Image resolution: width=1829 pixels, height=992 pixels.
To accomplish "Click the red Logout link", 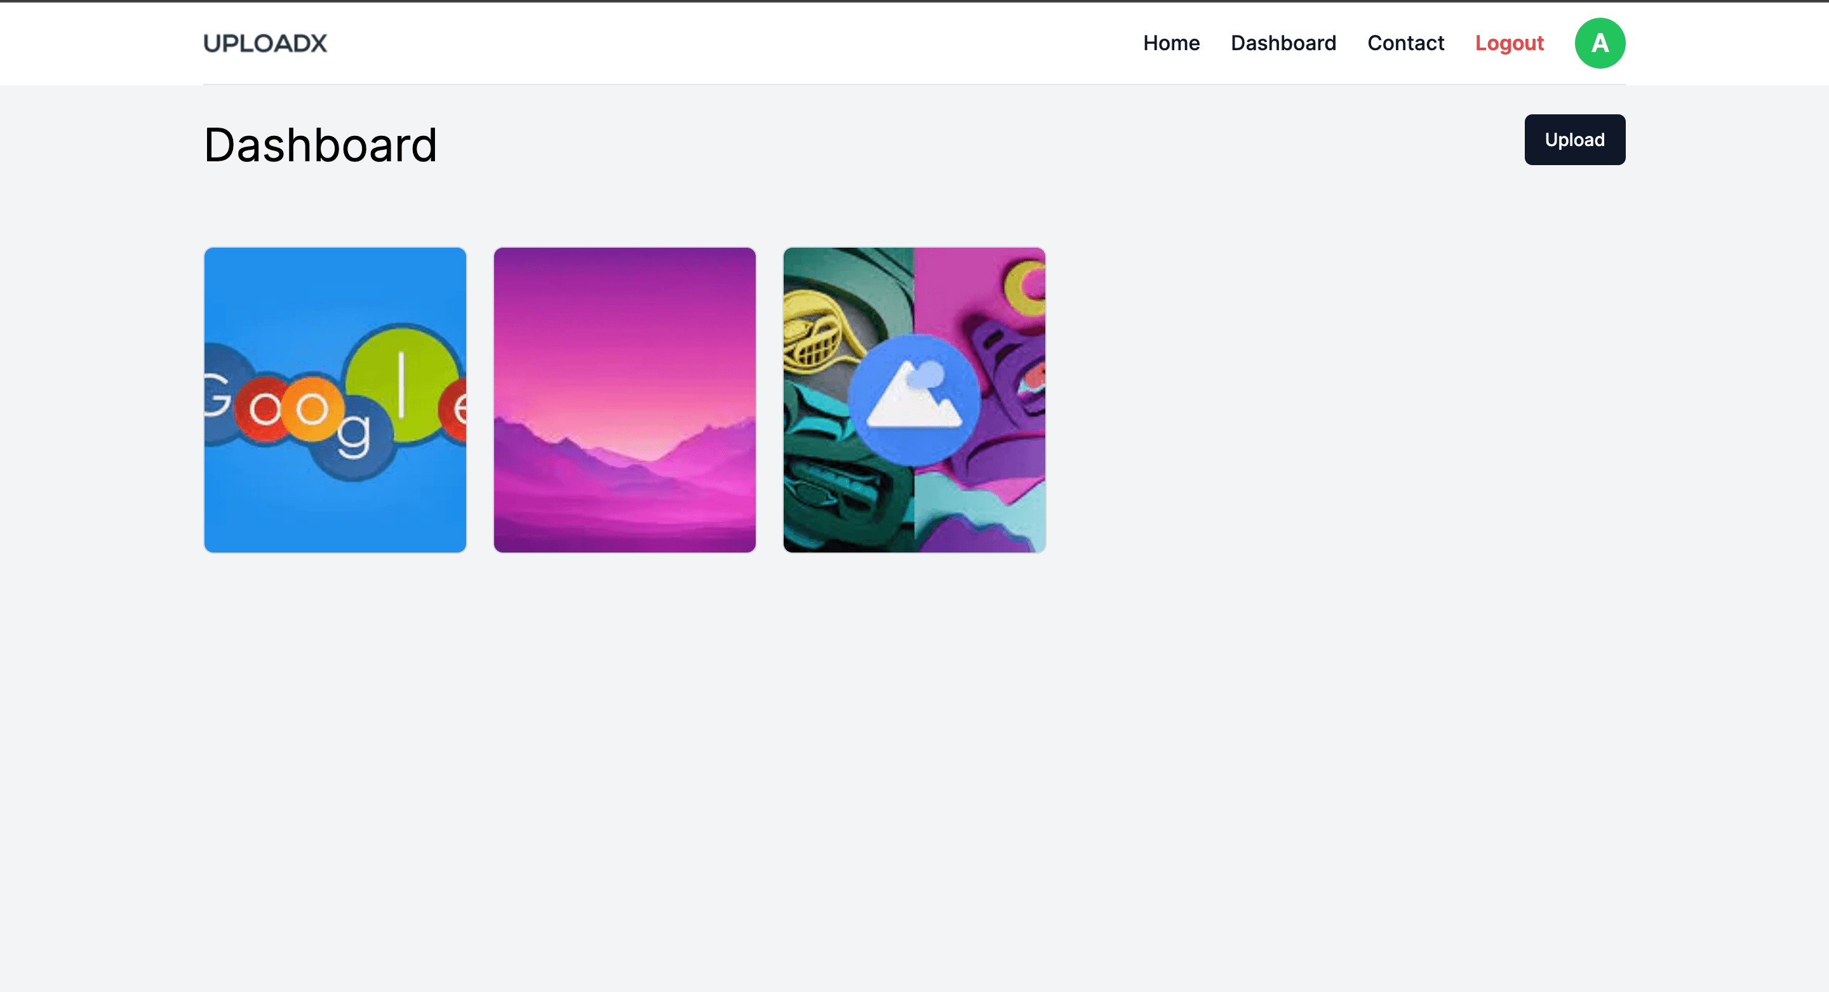I will [1509, 43].
